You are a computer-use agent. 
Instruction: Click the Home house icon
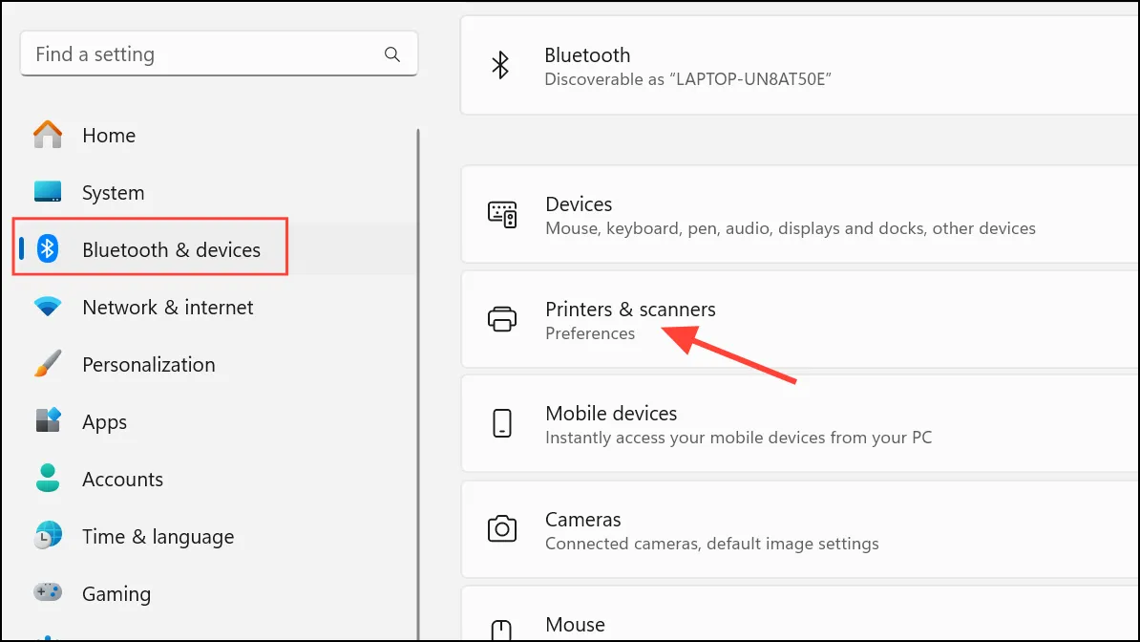click(48, 135)
